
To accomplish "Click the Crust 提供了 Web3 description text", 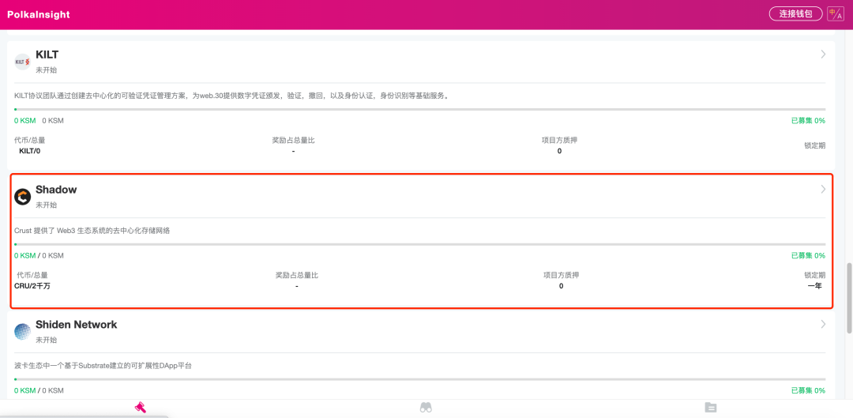I will [x=92, y=230].
